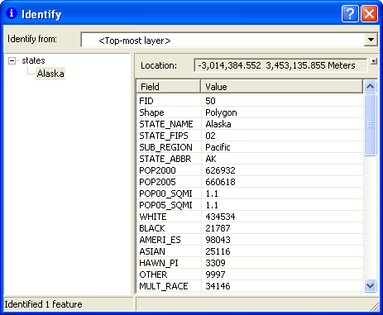The width and height of the screenshot is (383, 315).
Task: Select the Top-most layer combo box
Action: 229,40
